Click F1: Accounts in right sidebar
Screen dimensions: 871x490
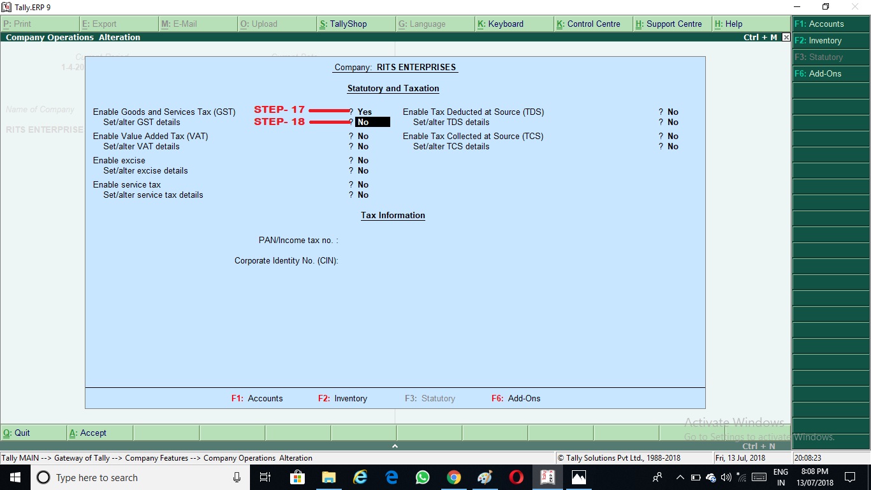(x=831, y=24)
